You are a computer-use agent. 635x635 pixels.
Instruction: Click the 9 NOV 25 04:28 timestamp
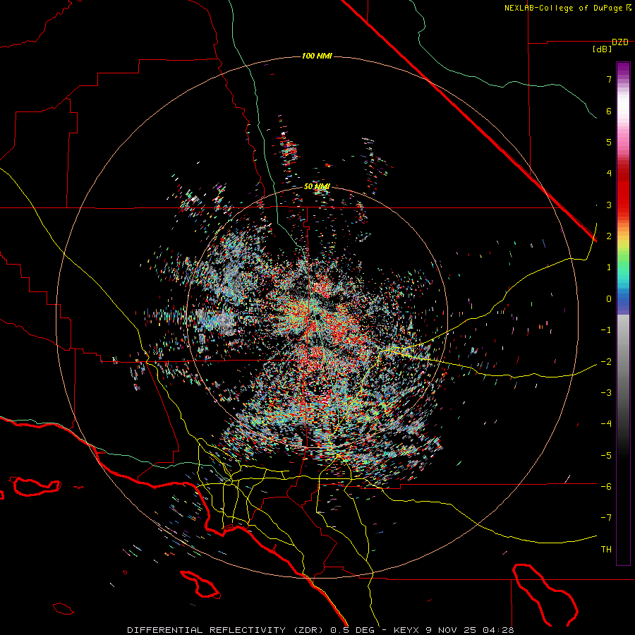click(470, 630)
